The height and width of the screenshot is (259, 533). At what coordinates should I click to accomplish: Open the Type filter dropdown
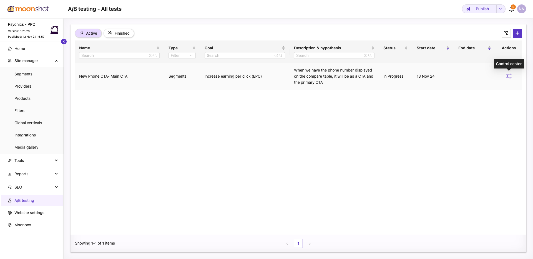[182, 55]
